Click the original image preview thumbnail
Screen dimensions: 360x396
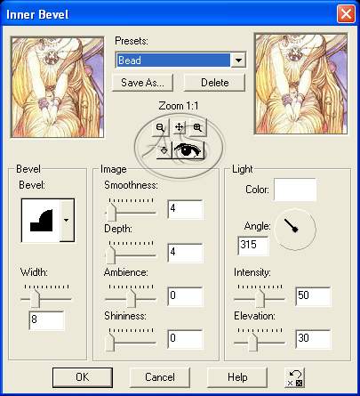tap(57, 87)
